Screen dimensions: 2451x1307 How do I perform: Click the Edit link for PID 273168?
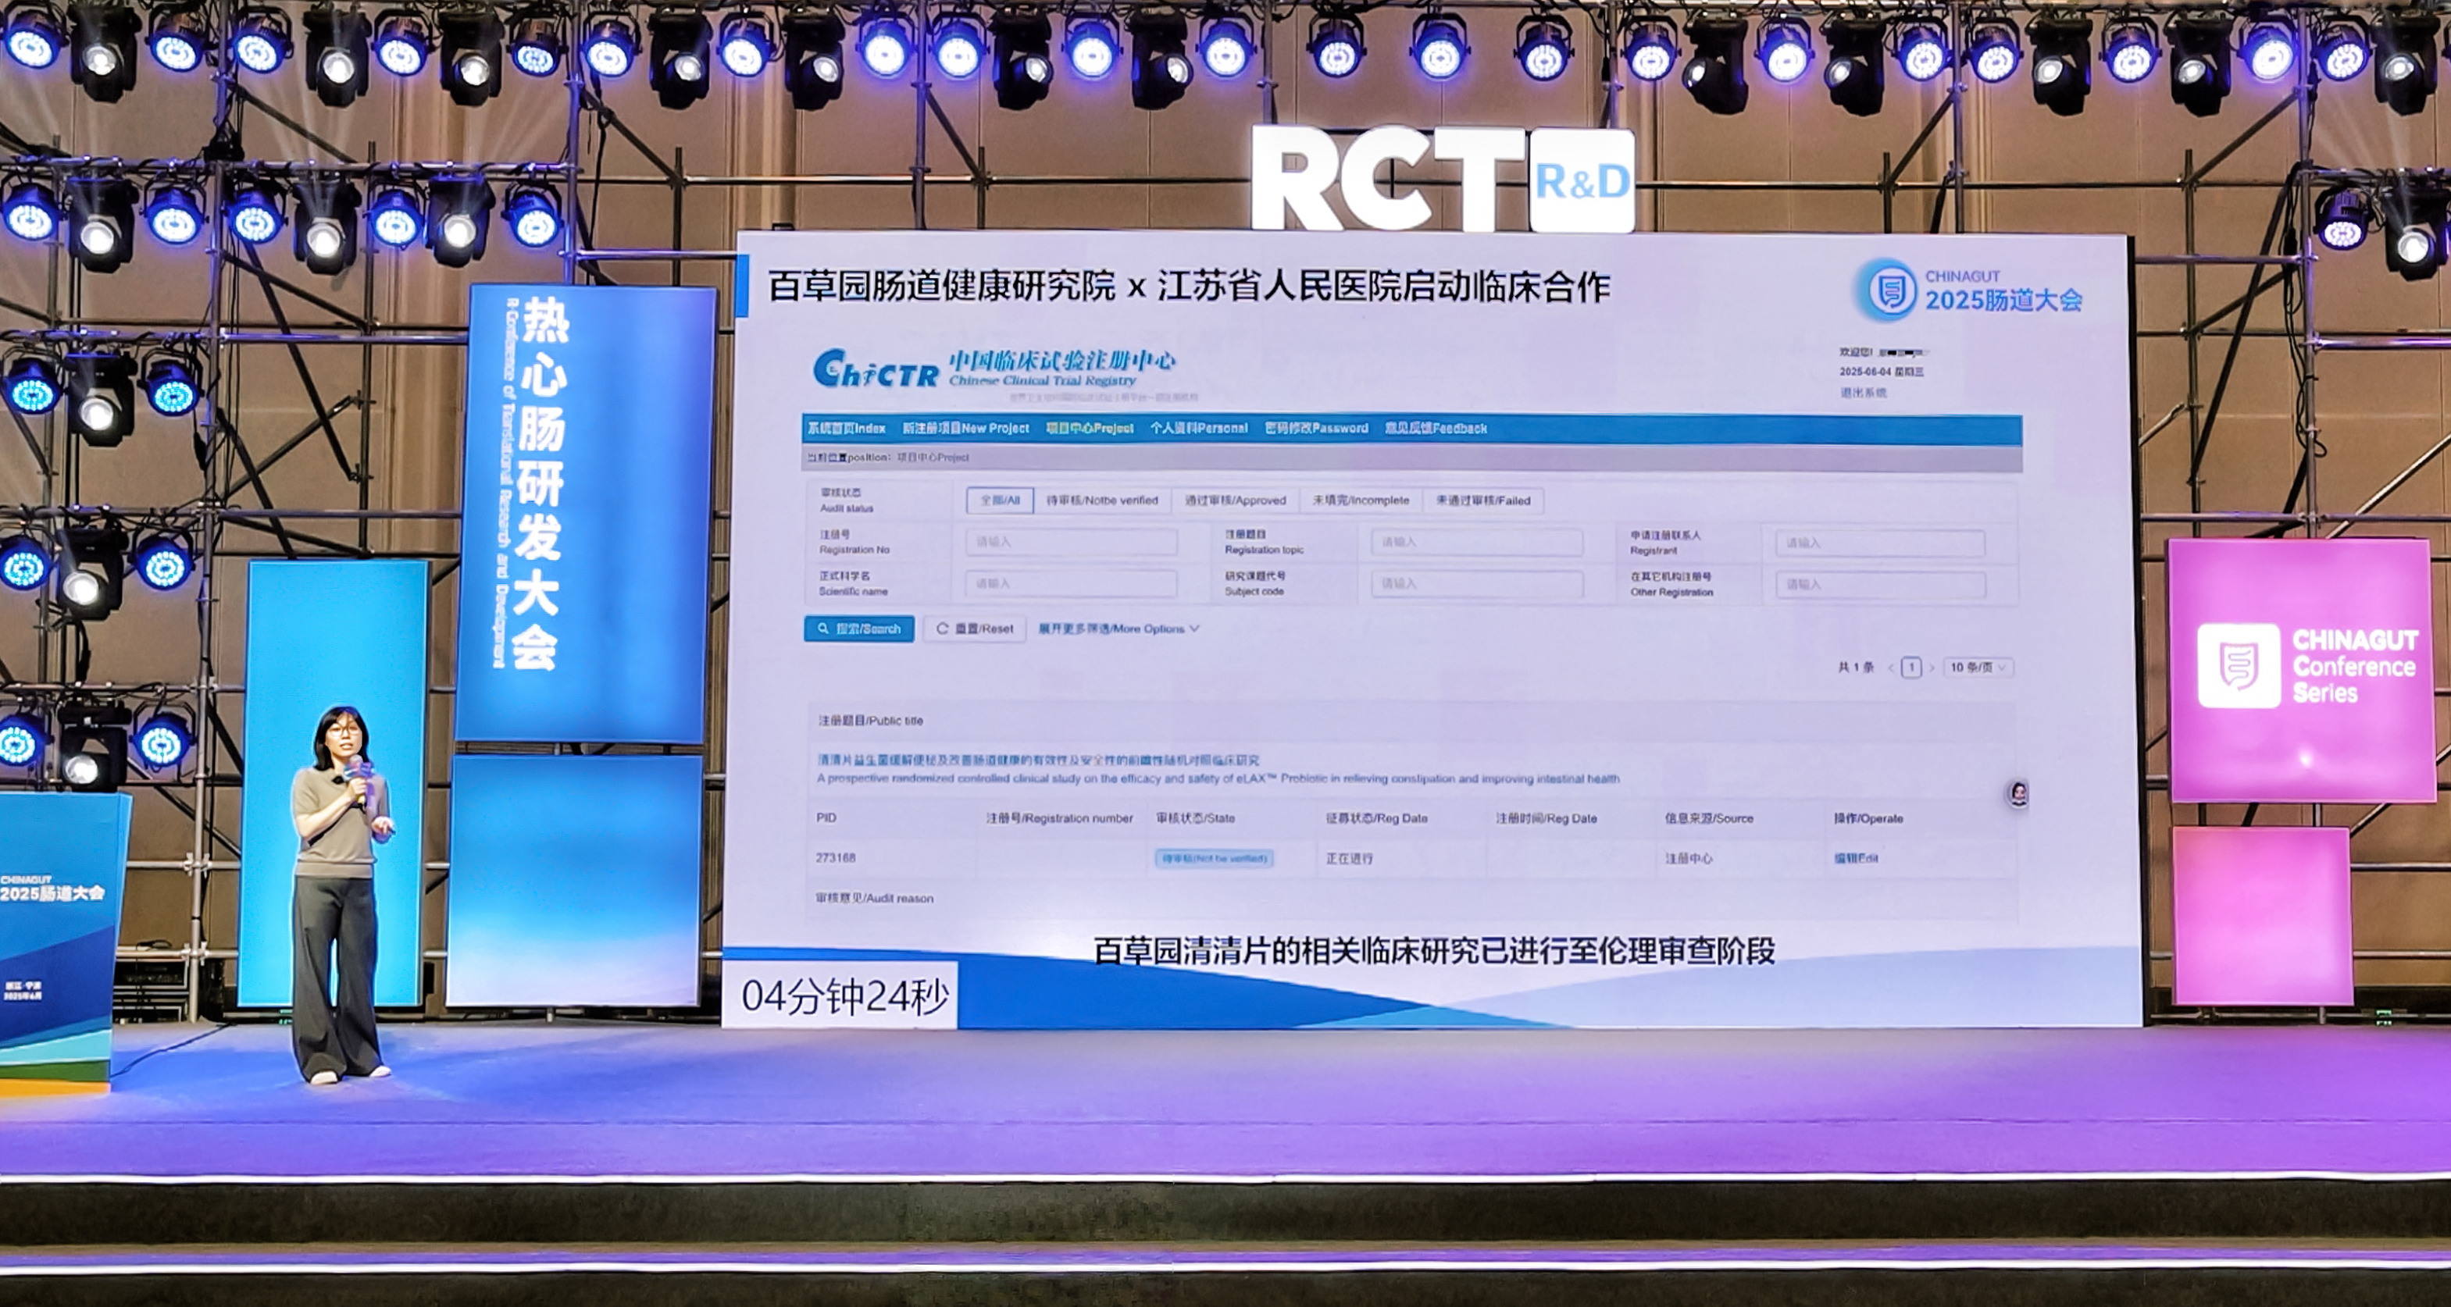(1855, 858)
